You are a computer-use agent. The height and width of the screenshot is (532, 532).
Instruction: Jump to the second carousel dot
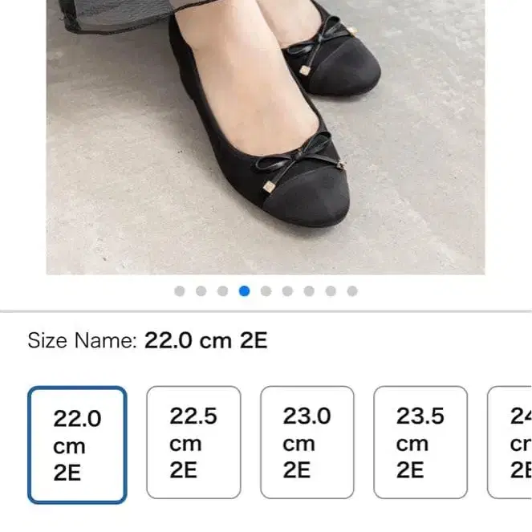201,291
